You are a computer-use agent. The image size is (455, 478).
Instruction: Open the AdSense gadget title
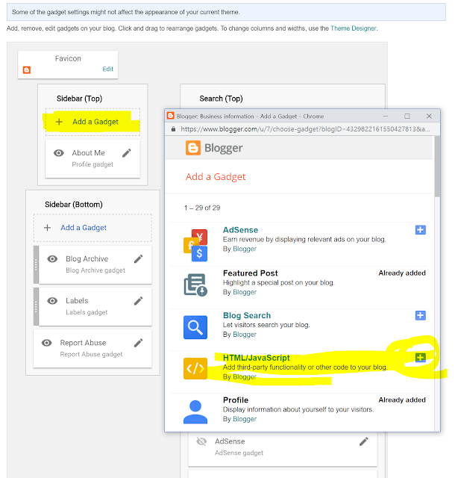coord(240,230)
